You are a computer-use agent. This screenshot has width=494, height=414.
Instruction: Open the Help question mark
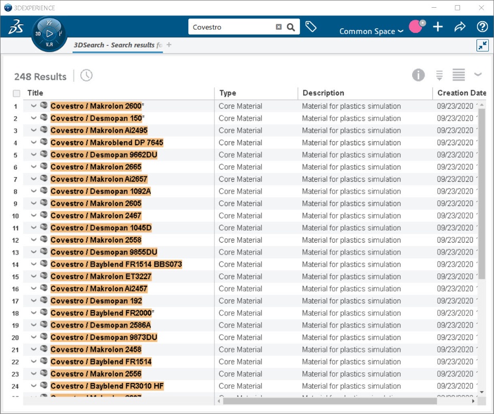[x=482, y=27]
